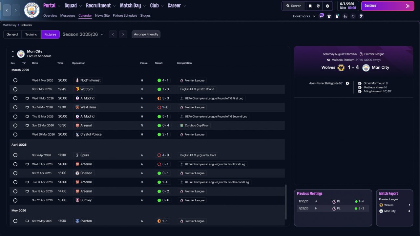420x236 pixels.
Task: Open the Manchester City club badge
Action: (32, 10)
